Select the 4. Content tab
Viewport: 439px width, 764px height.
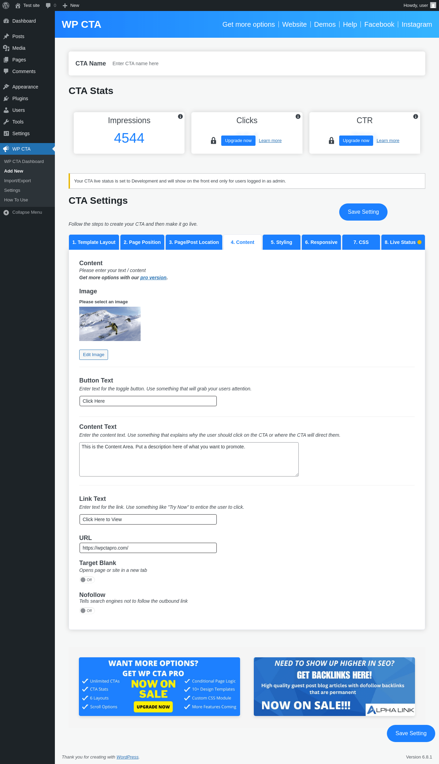point(242,242)
